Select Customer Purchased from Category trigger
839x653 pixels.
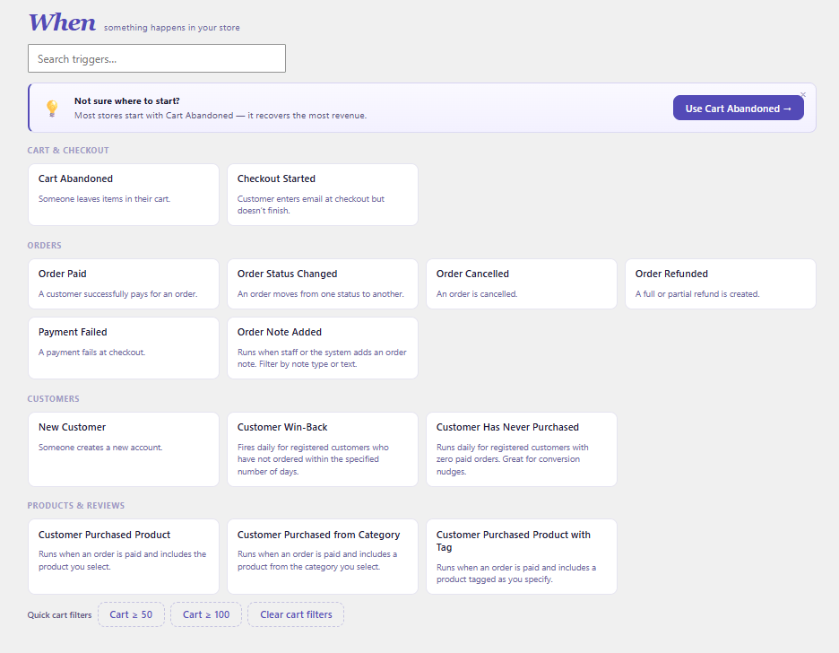323,557
